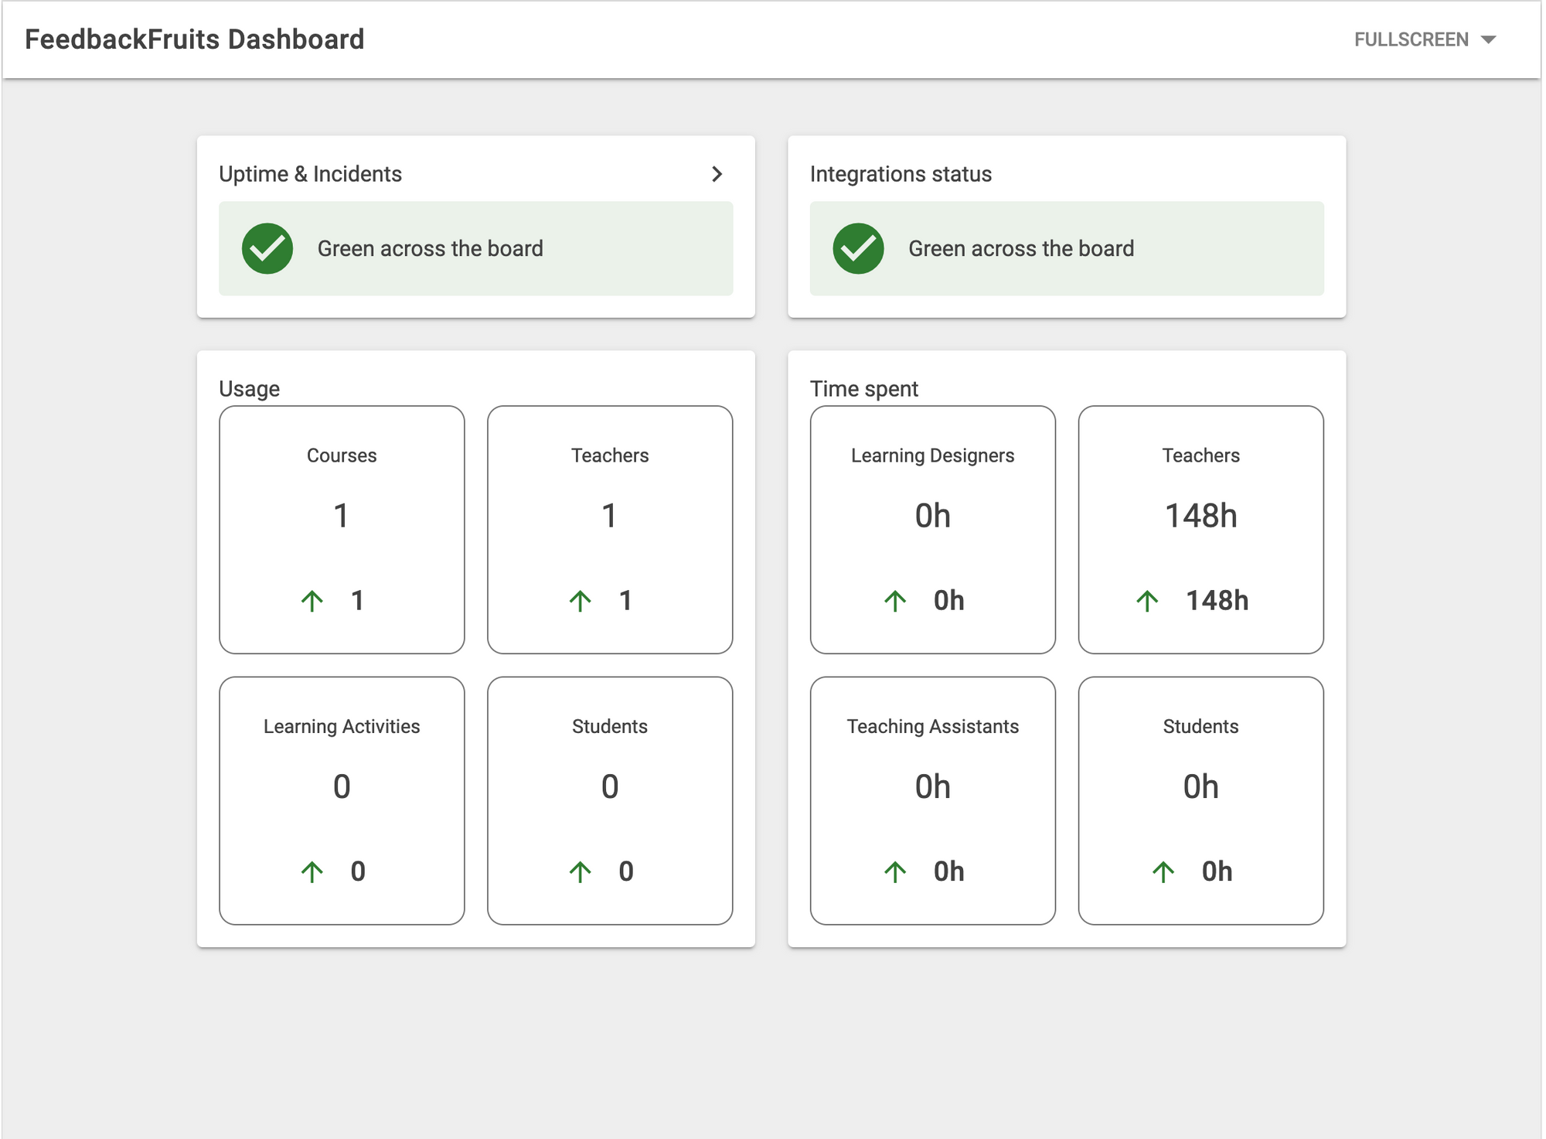This screenshot has width=1546, height=1139.
Task: Click the FeedbackFruits Dashboard title
Action: click(x=194, y=39)
